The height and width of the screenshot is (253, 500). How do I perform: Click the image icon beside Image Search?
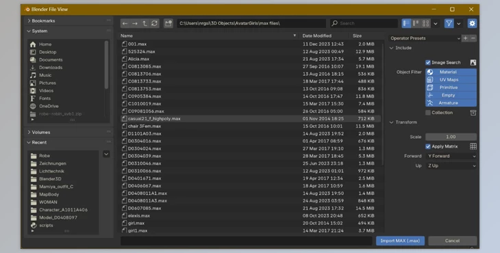click(x=473, y=63)
